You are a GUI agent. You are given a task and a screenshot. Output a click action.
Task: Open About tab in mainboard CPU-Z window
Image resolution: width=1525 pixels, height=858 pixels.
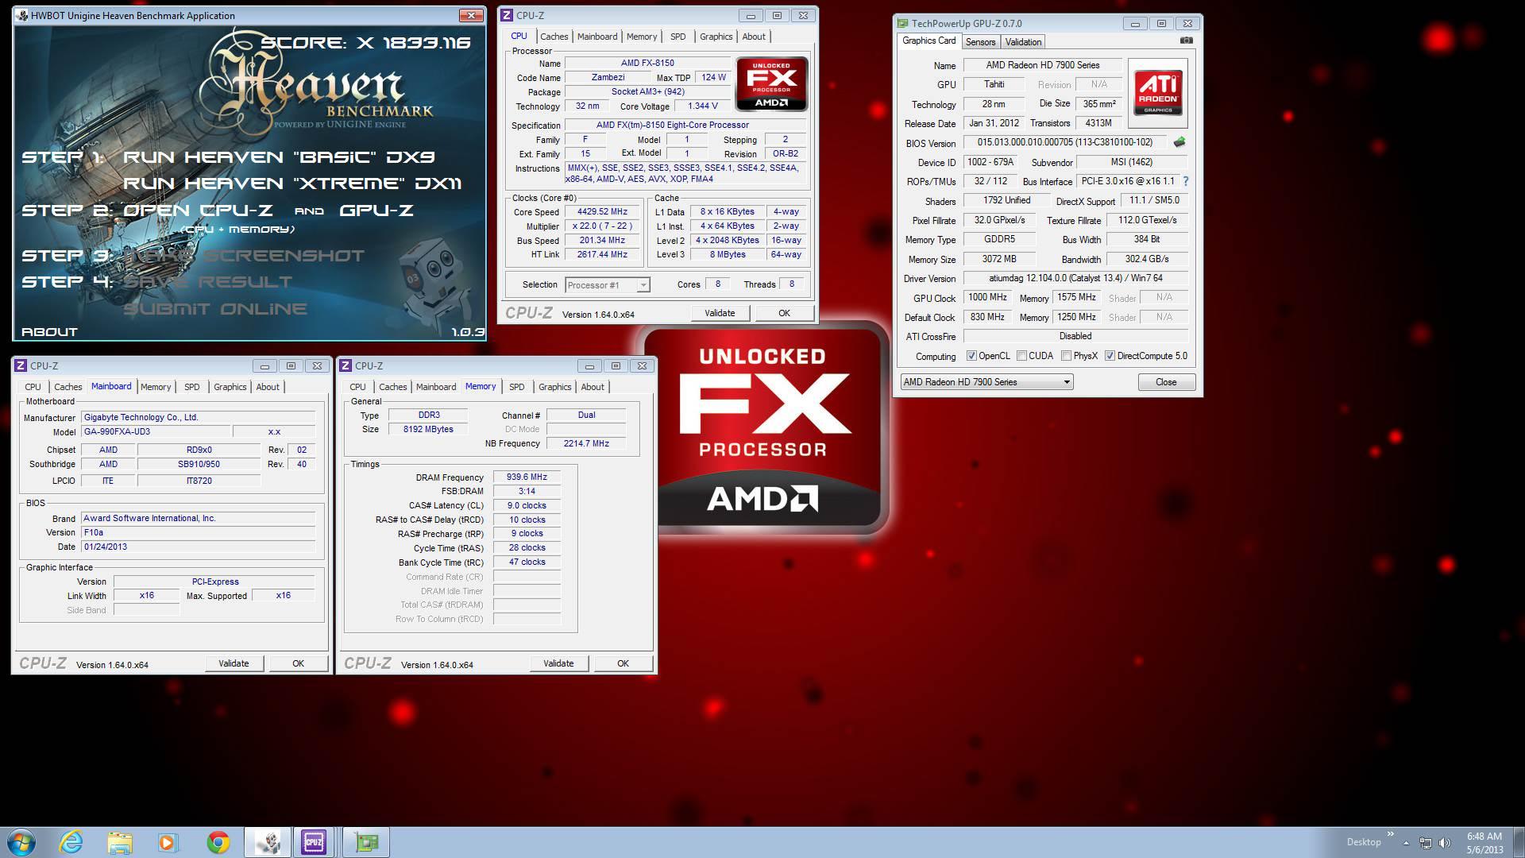(x=268, y=387)
